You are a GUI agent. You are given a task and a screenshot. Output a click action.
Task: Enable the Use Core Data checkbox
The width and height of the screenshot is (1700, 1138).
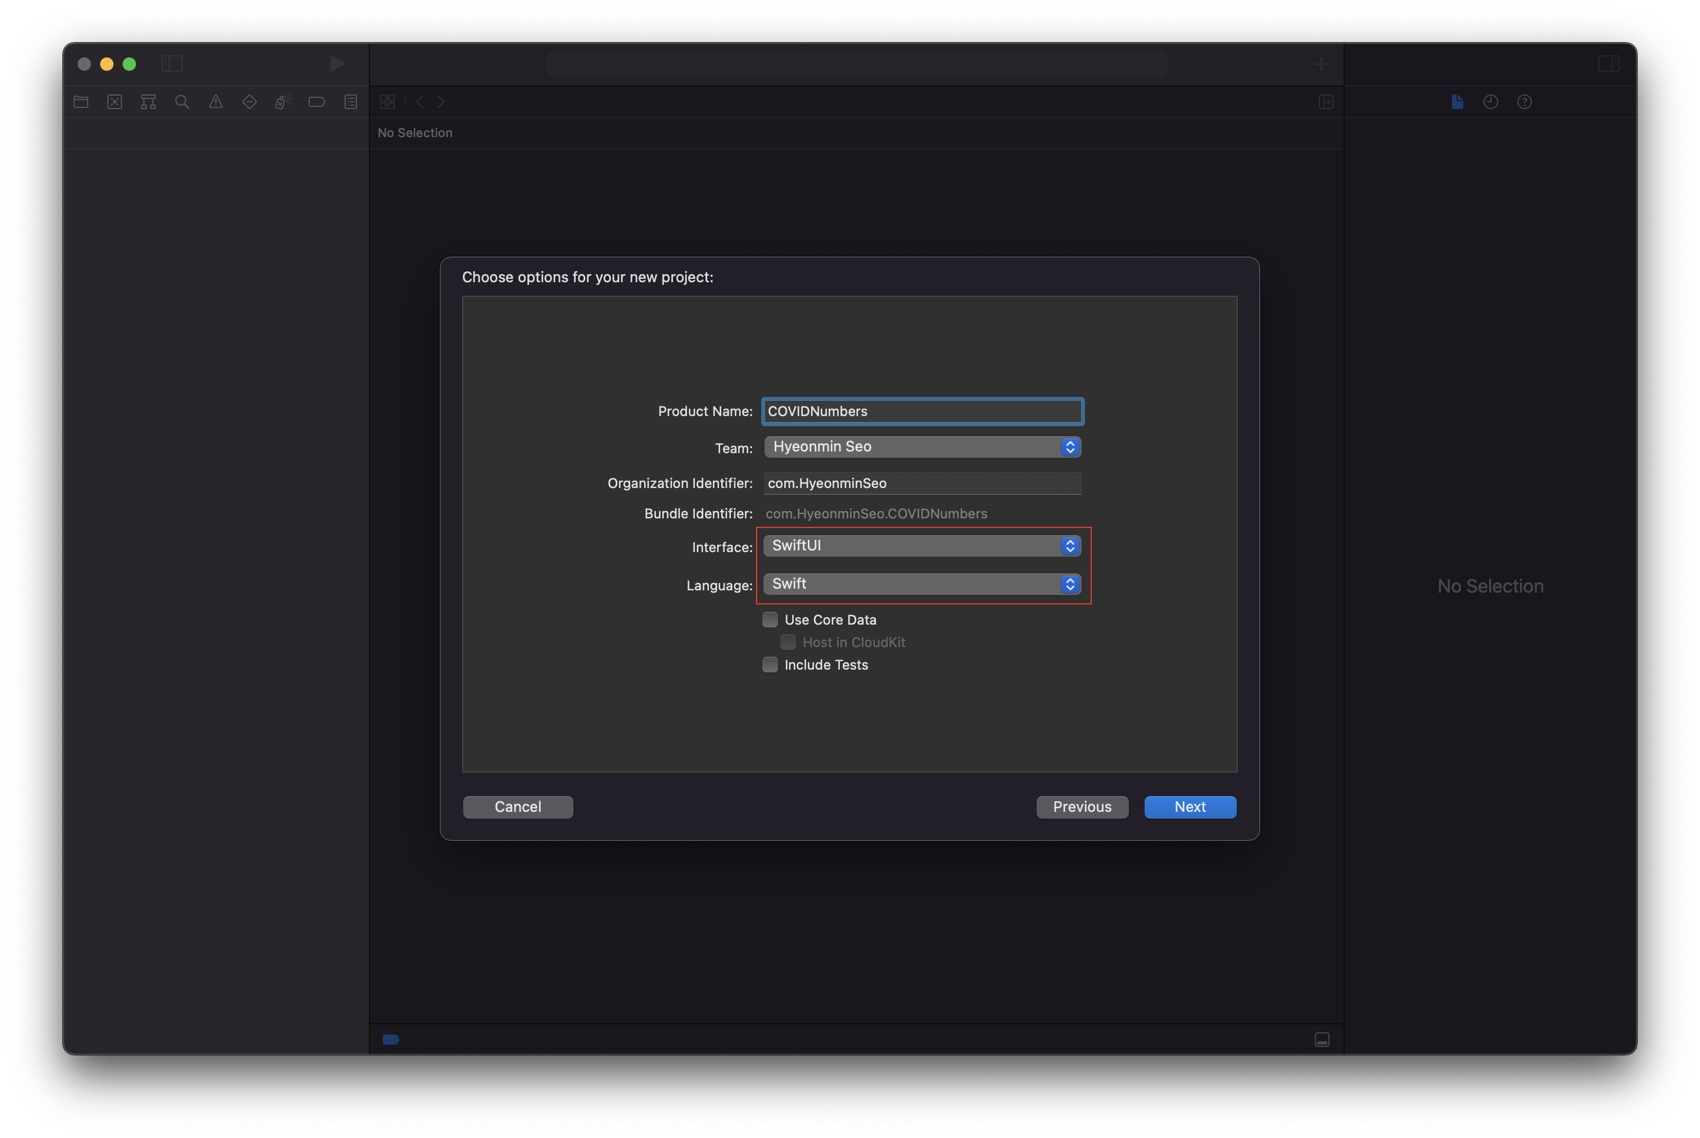[770, 619]
